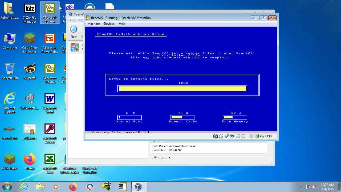Select the collabnet certificate desktop icon
Image resolution: width=341 pixels, height=192 pixels.
30,132
